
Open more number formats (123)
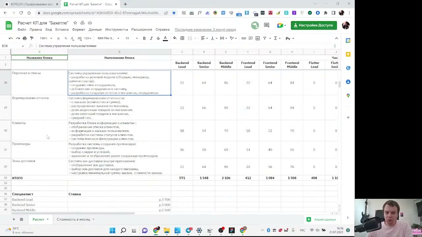coord(87,38)
